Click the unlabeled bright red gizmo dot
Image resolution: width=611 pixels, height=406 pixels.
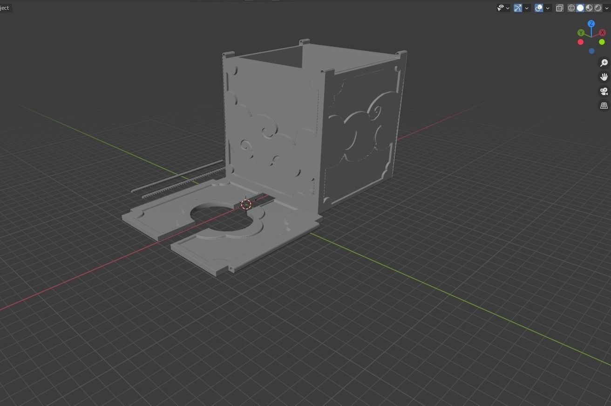580,42
